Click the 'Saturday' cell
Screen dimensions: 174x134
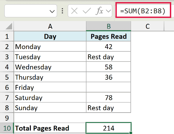pos(50,97)
